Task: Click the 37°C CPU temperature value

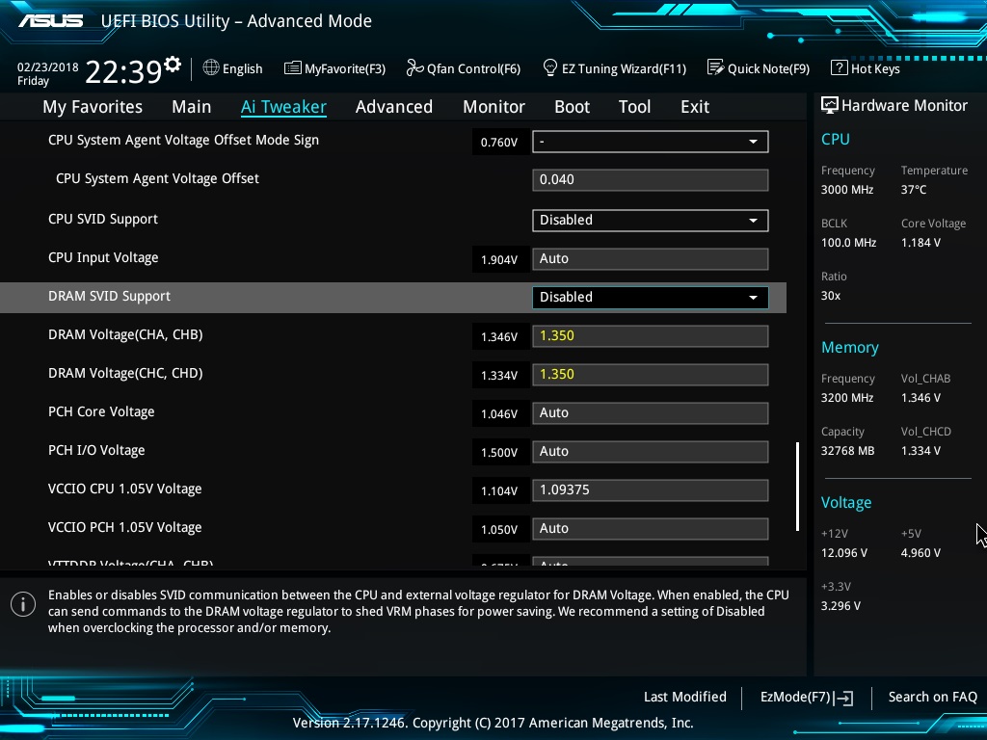Action: (x=914, y=190)
